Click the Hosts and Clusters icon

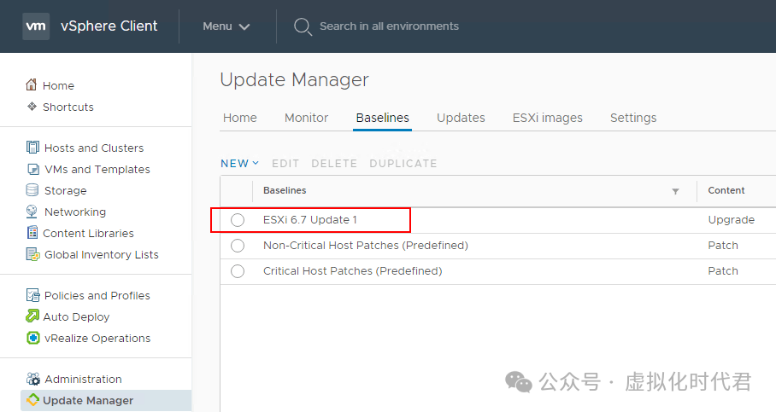coord(32,148)
